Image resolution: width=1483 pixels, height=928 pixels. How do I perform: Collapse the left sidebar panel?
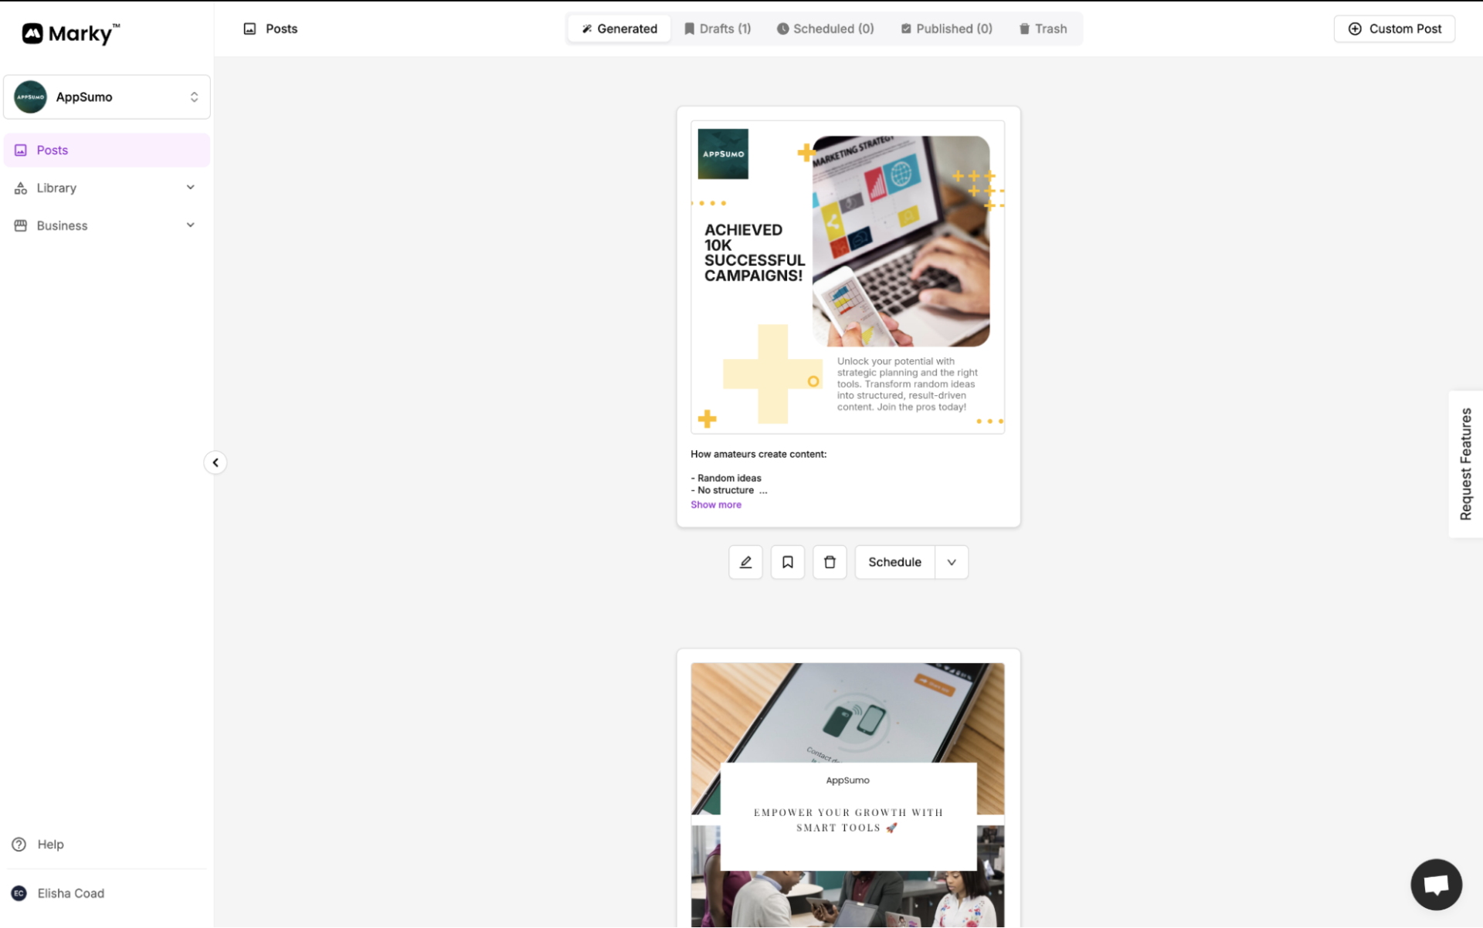tap(214, 463)
